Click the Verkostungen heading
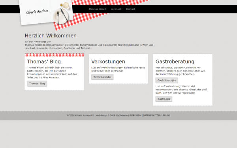237x148 pixels. pos(108,62)
